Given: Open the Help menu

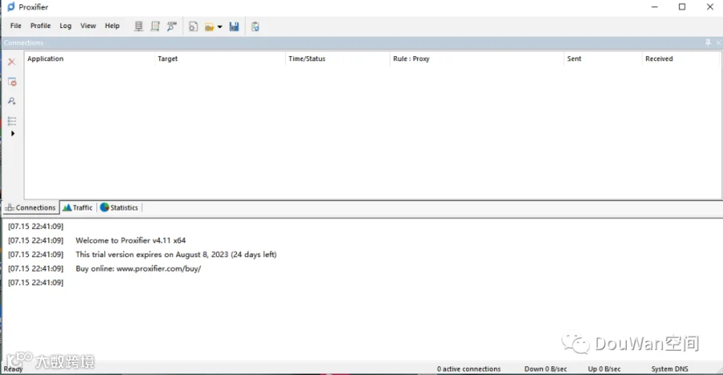Looking at the screenshot, I should [112, 26].
